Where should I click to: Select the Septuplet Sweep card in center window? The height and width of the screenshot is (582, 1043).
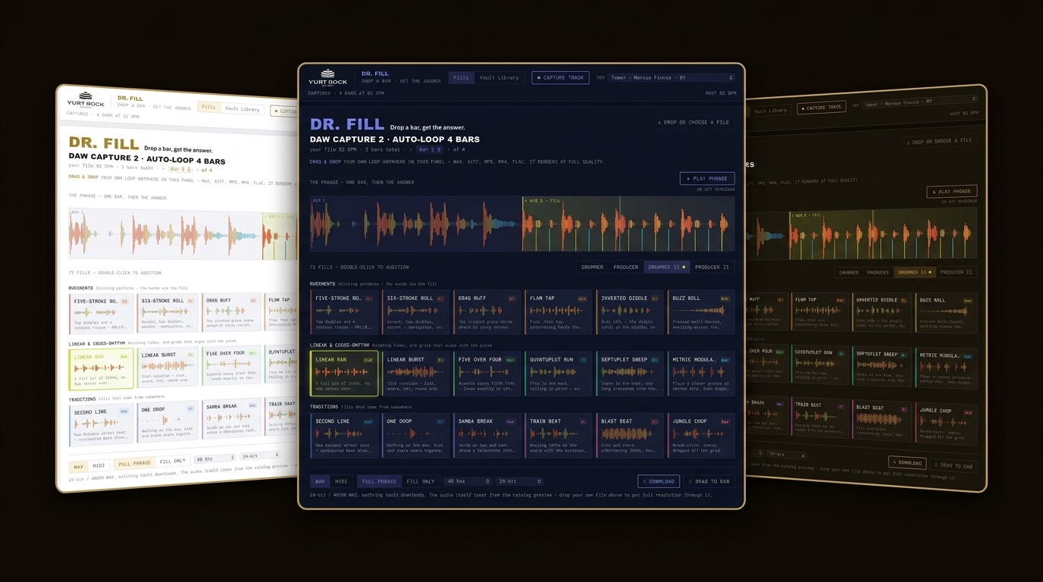[x=630, y=374]
